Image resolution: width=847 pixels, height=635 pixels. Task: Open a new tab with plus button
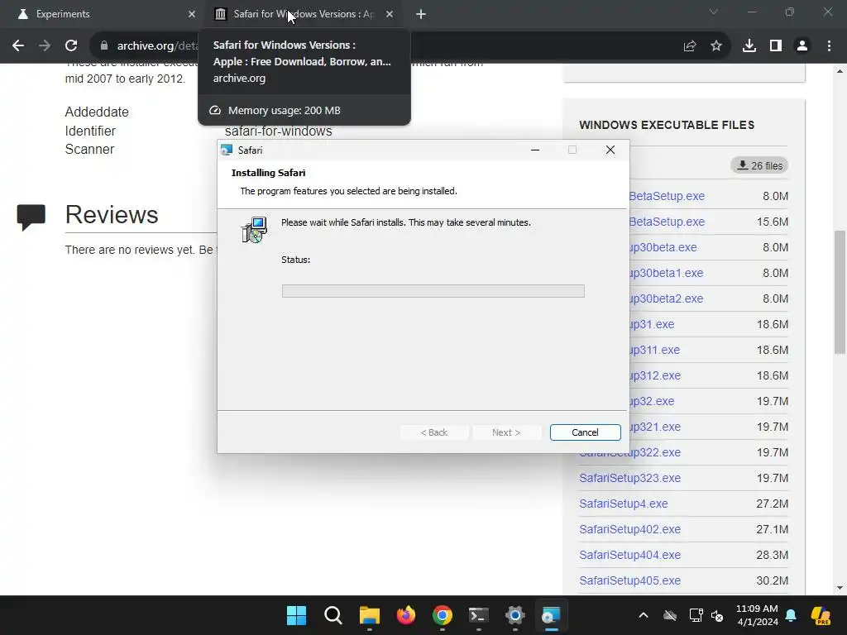coord(421,14)
